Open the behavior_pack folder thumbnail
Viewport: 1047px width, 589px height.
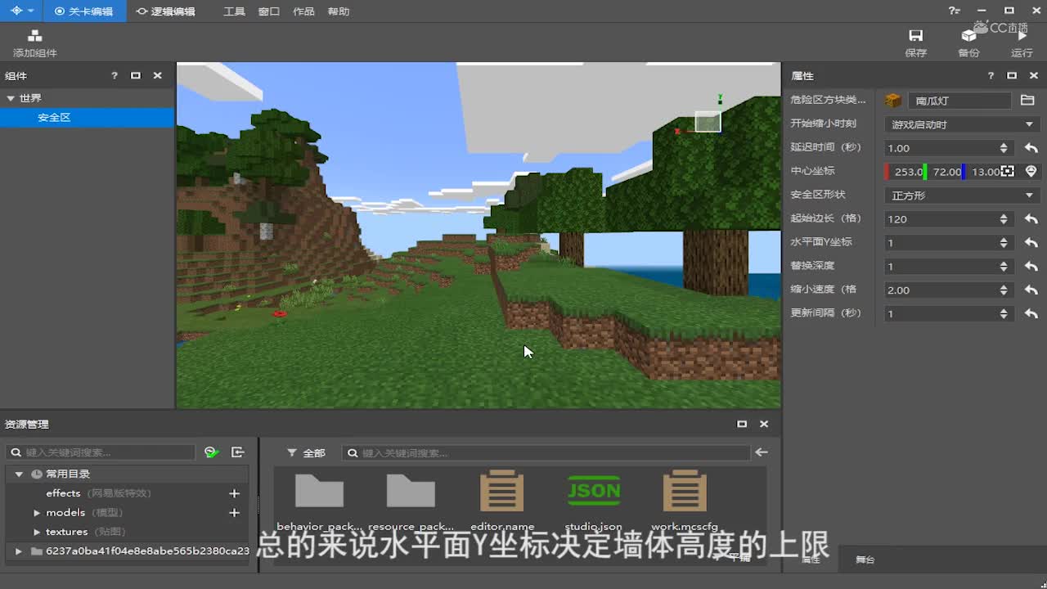coord(319,492)
